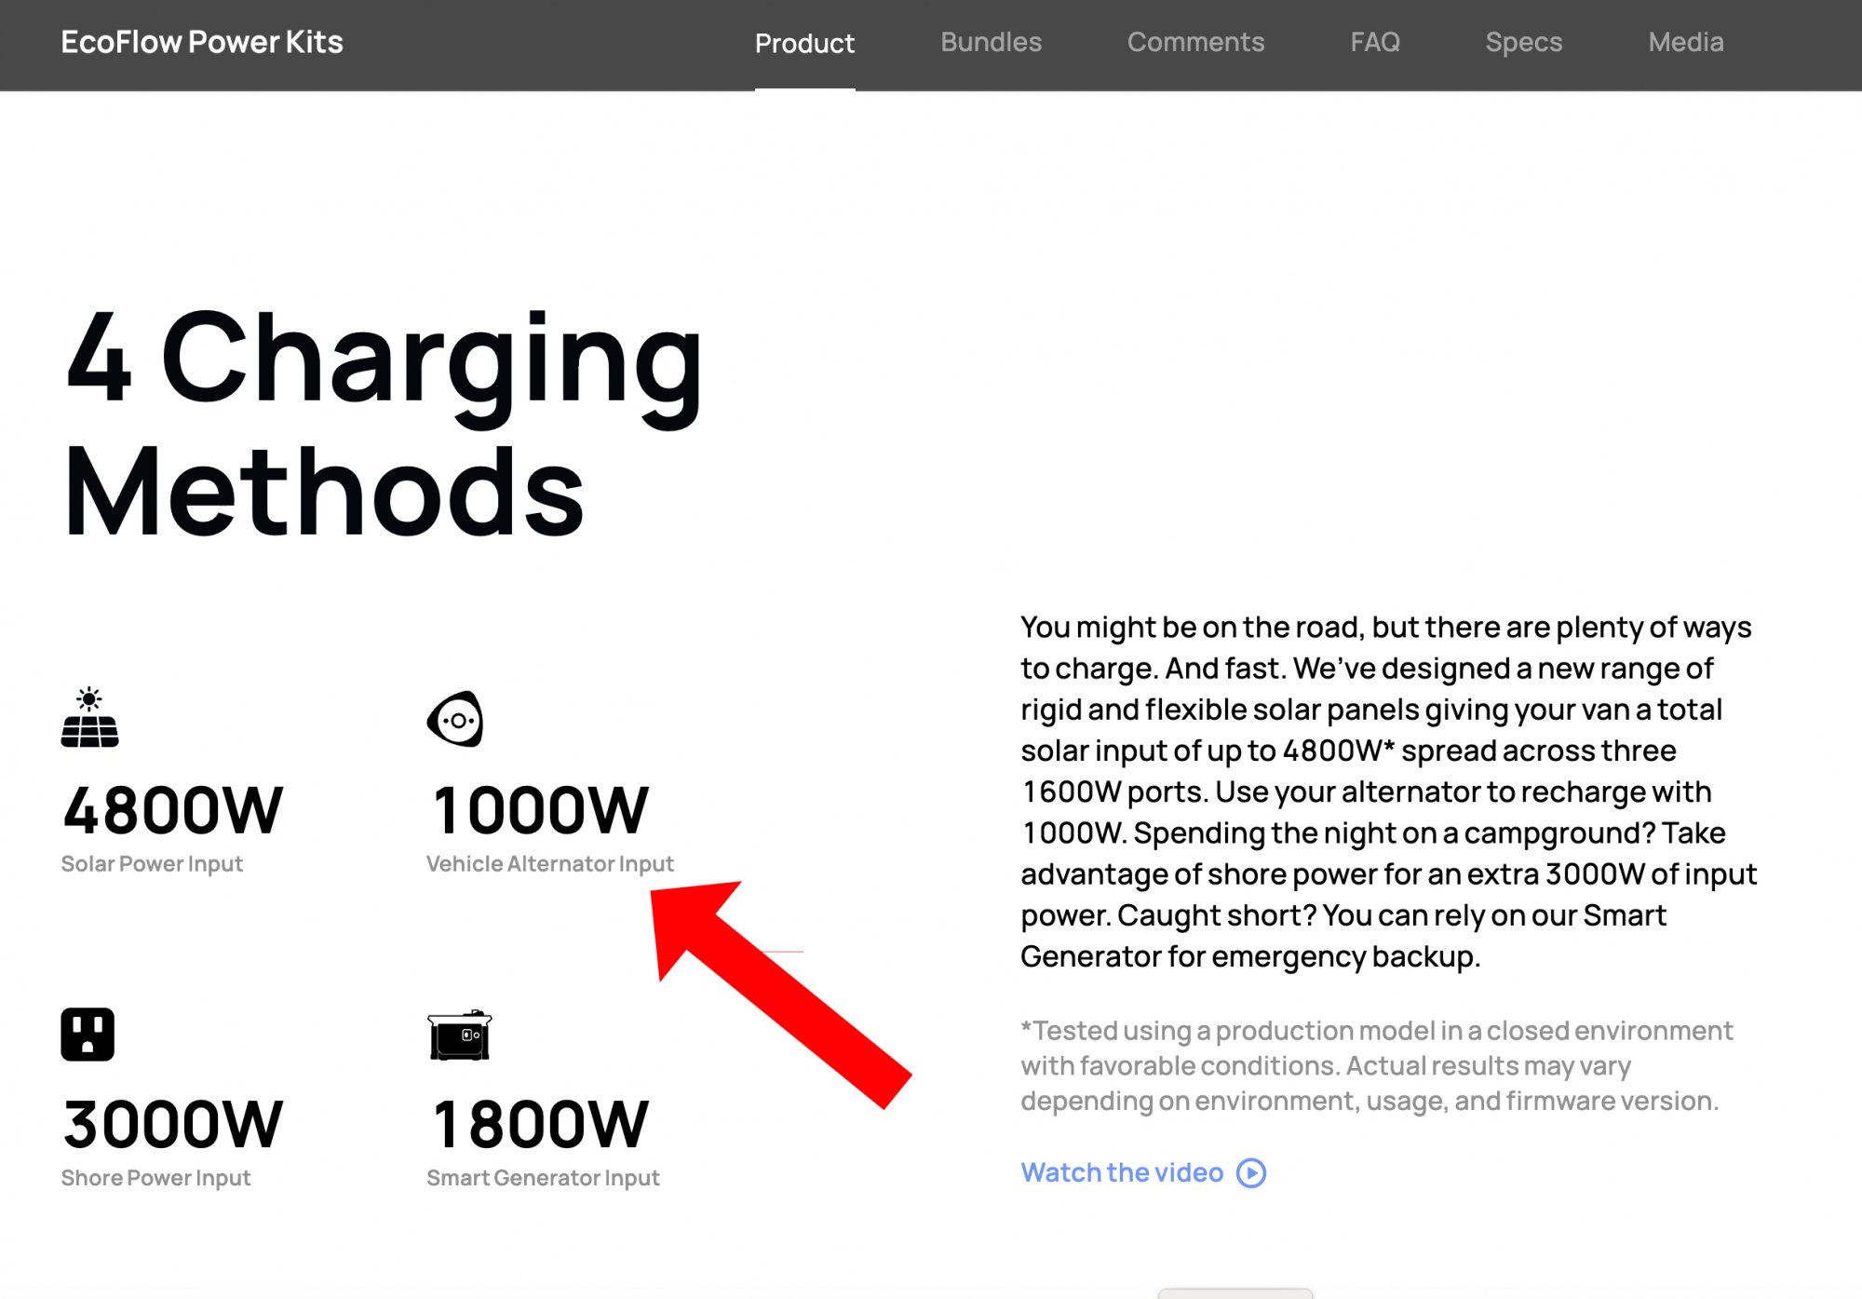Click the 4800W solar input value
This screenshot has height=1299, width=1862.
(x=172, y=809)
